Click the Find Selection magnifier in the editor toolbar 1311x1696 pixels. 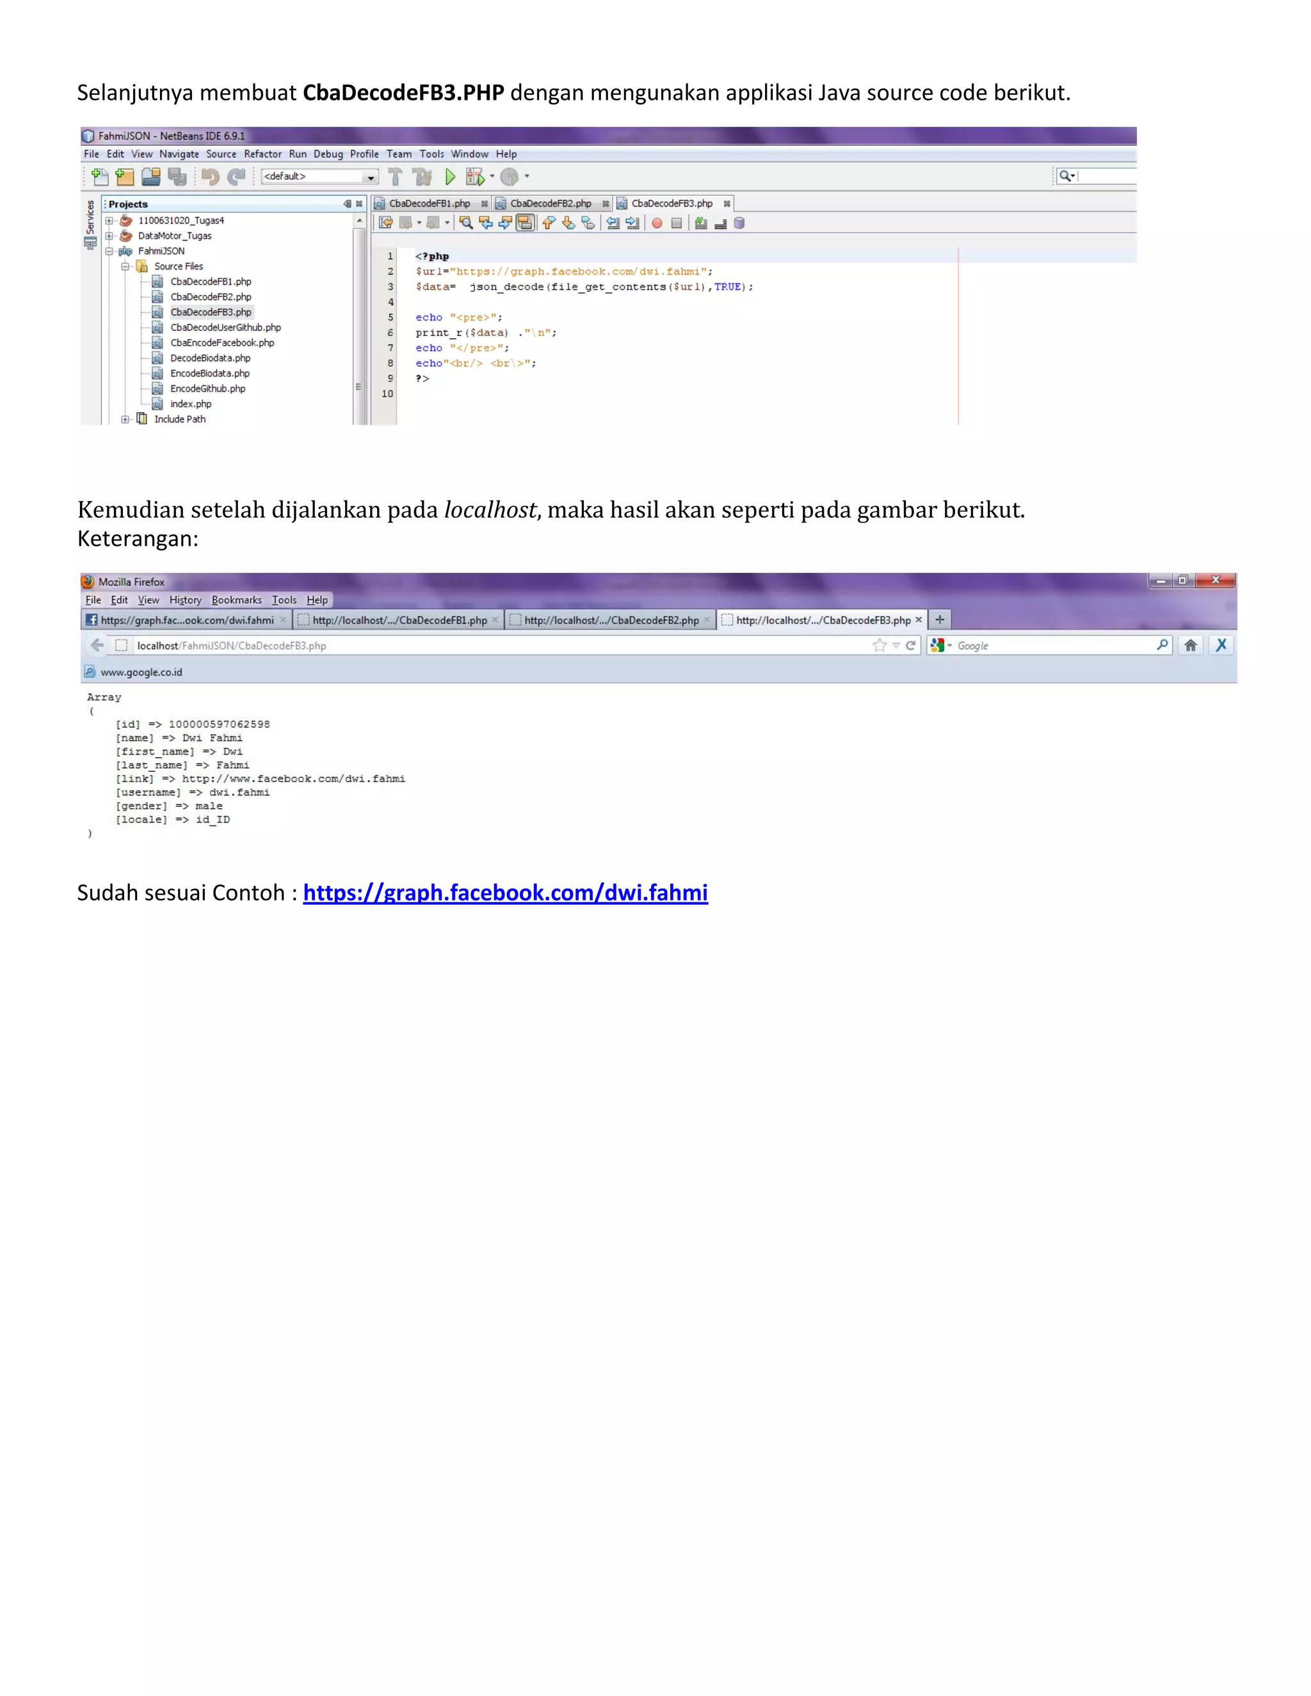click(x=466, y=223)
